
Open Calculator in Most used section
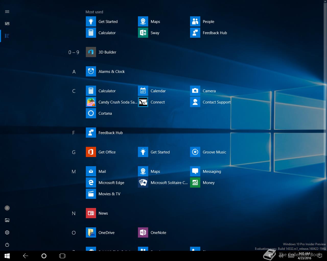tap(111, 33)
